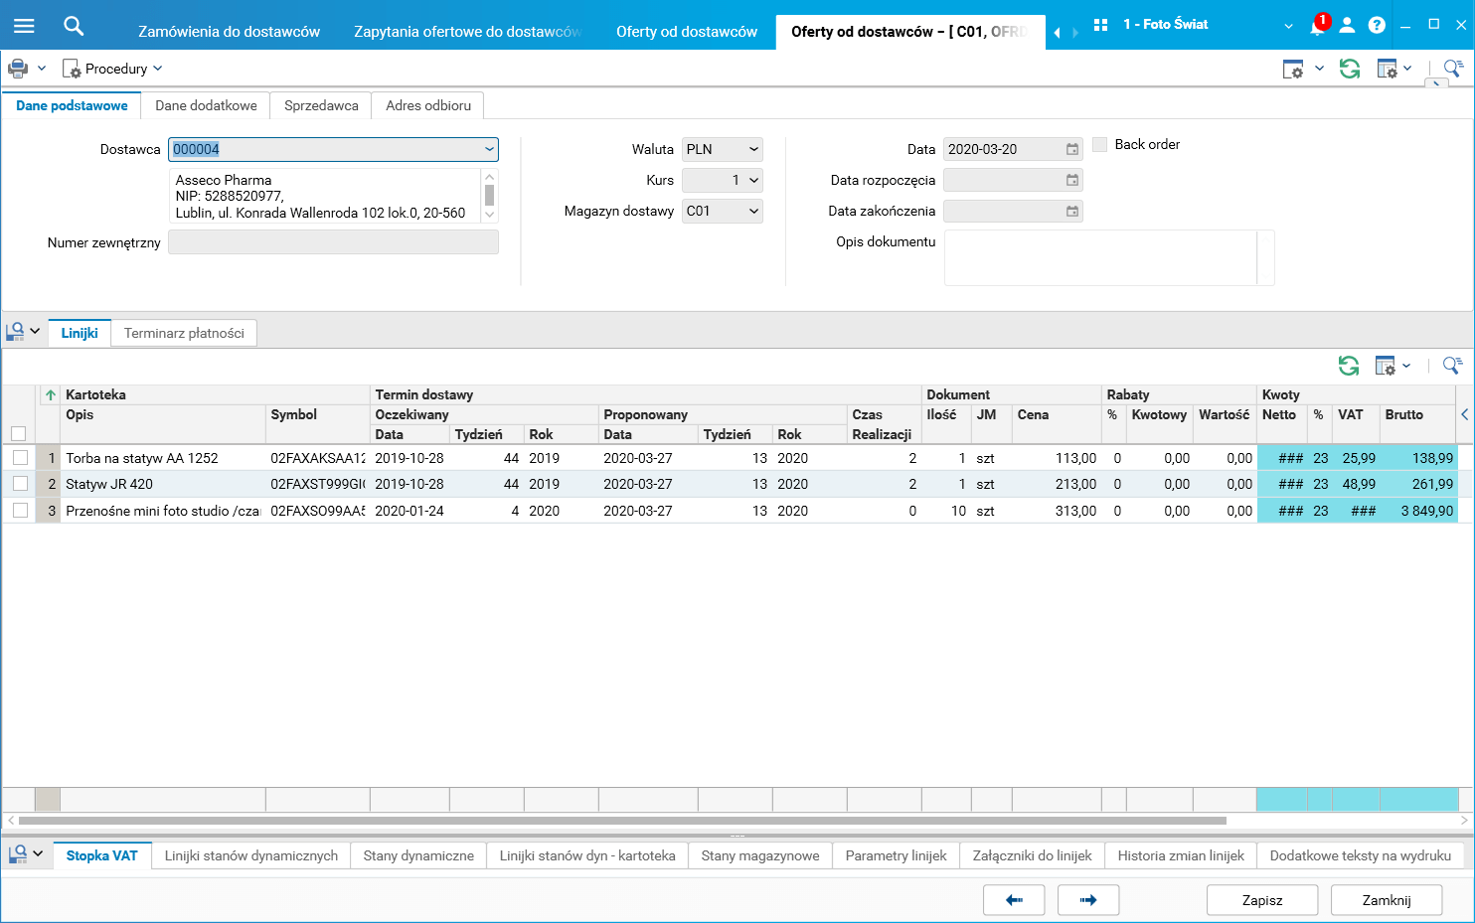Click the Procedury document gear icon
The width and height of the screenshot is (1475, 923).
point(72,69)
